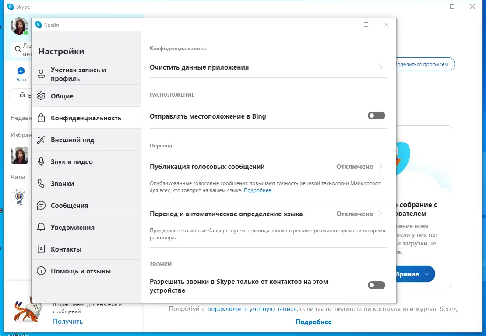
Task: Open the Чаты tab icon in the main Skype window
Action: (21, 71)
